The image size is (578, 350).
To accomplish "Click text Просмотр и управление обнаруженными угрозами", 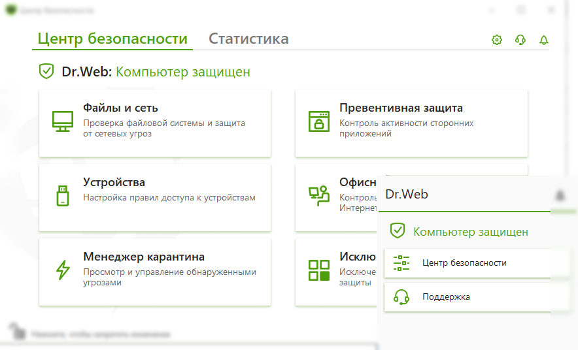I will click(x=169, y=277).
